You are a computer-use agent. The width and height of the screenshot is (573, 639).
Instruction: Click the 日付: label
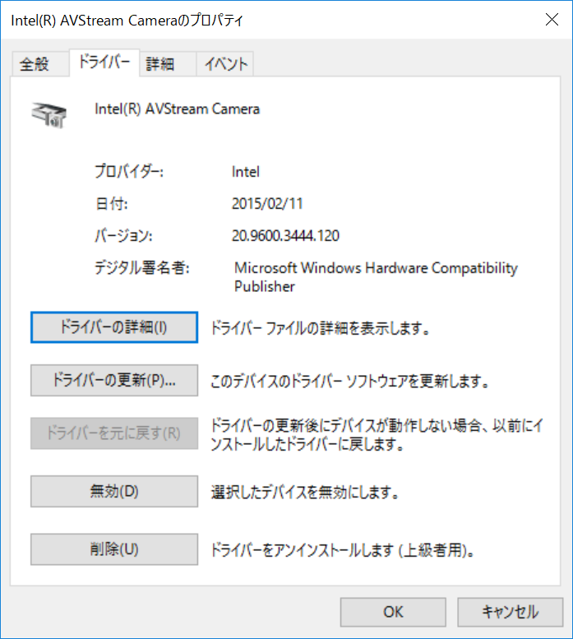(112, 203)
